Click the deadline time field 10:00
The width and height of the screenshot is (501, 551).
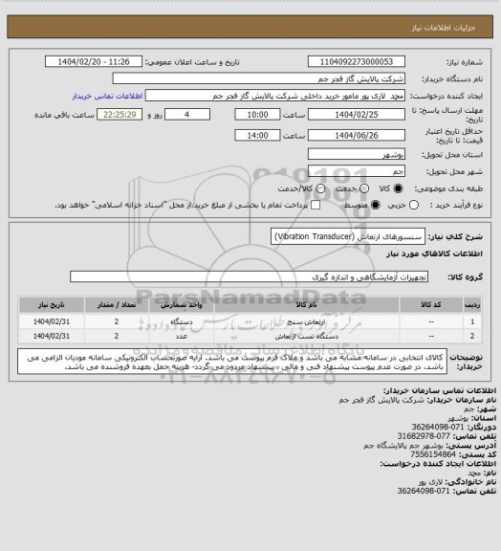pyautogui.click(x=257, y=115)
